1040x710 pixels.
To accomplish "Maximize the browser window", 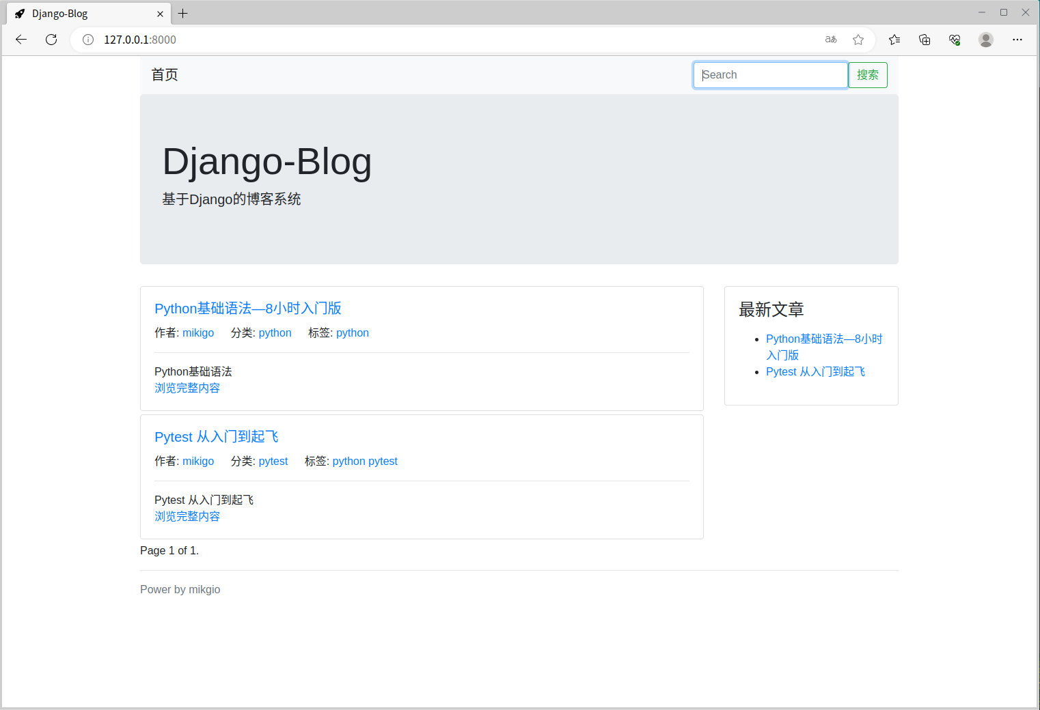I will point(1004,12).
